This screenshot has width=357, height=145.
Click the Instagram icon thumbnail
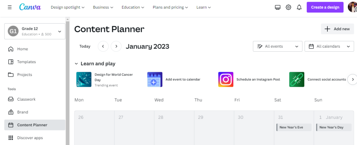point(226,79)
